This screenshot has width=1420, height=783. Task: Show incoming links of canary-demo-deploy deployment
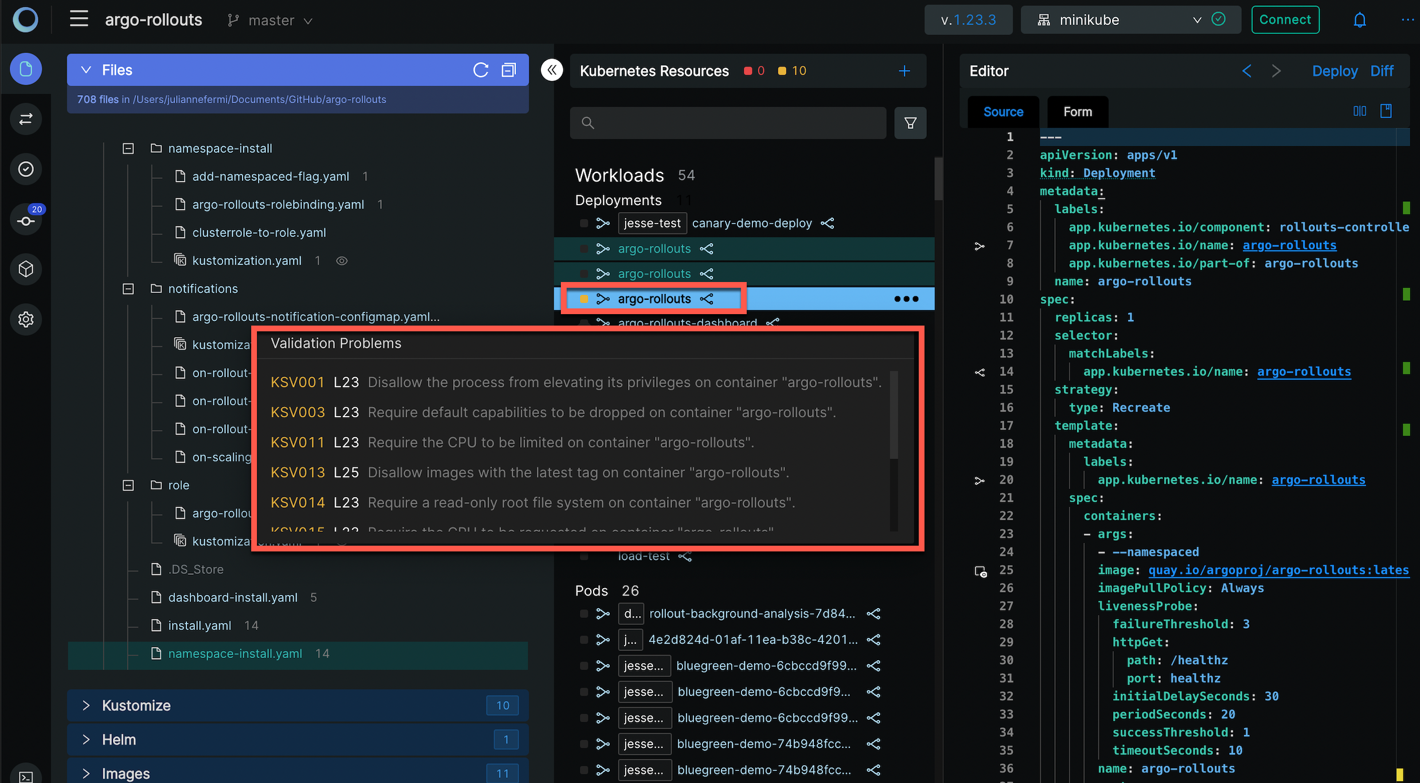click(x=603, y=223)
